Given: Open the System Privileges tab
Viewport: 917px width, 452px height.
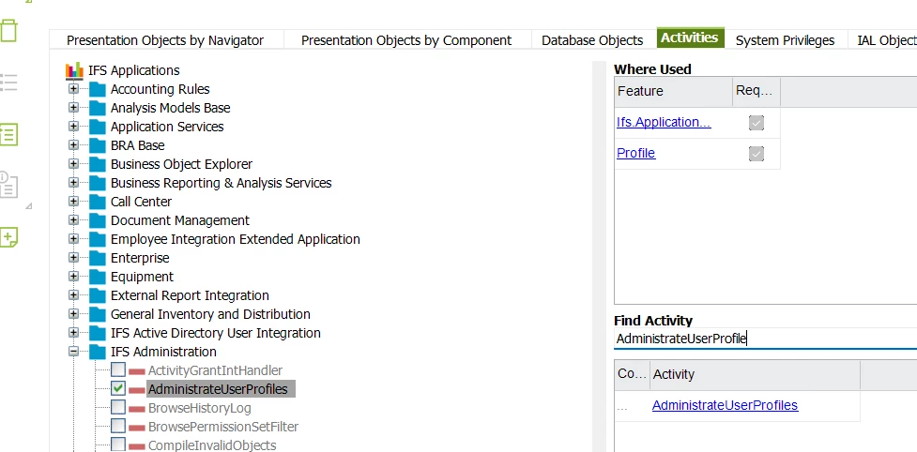Looking at the screenshot, I should click(x=785, y=40).
